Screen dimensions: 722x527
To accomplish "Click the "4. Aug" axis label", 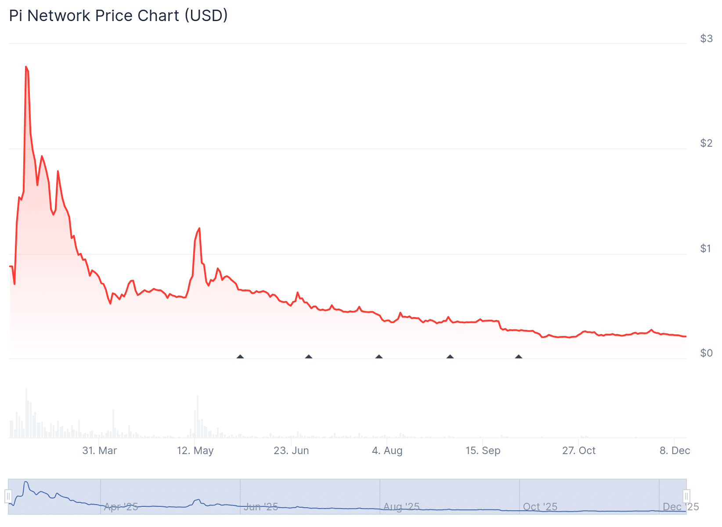I will click(x=387, y=451).
